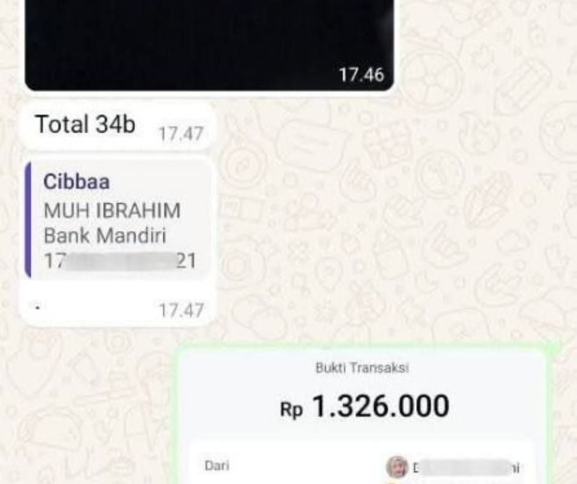Viewport: 577px width, 484px height.
Task: Tap the blurred sender name beside avatar
Action: (467, 468)
